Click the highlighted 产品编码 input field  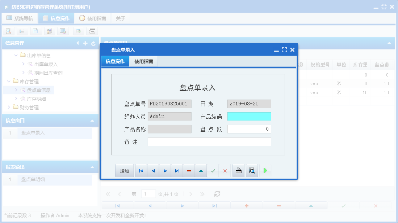(x=249, y=116)
